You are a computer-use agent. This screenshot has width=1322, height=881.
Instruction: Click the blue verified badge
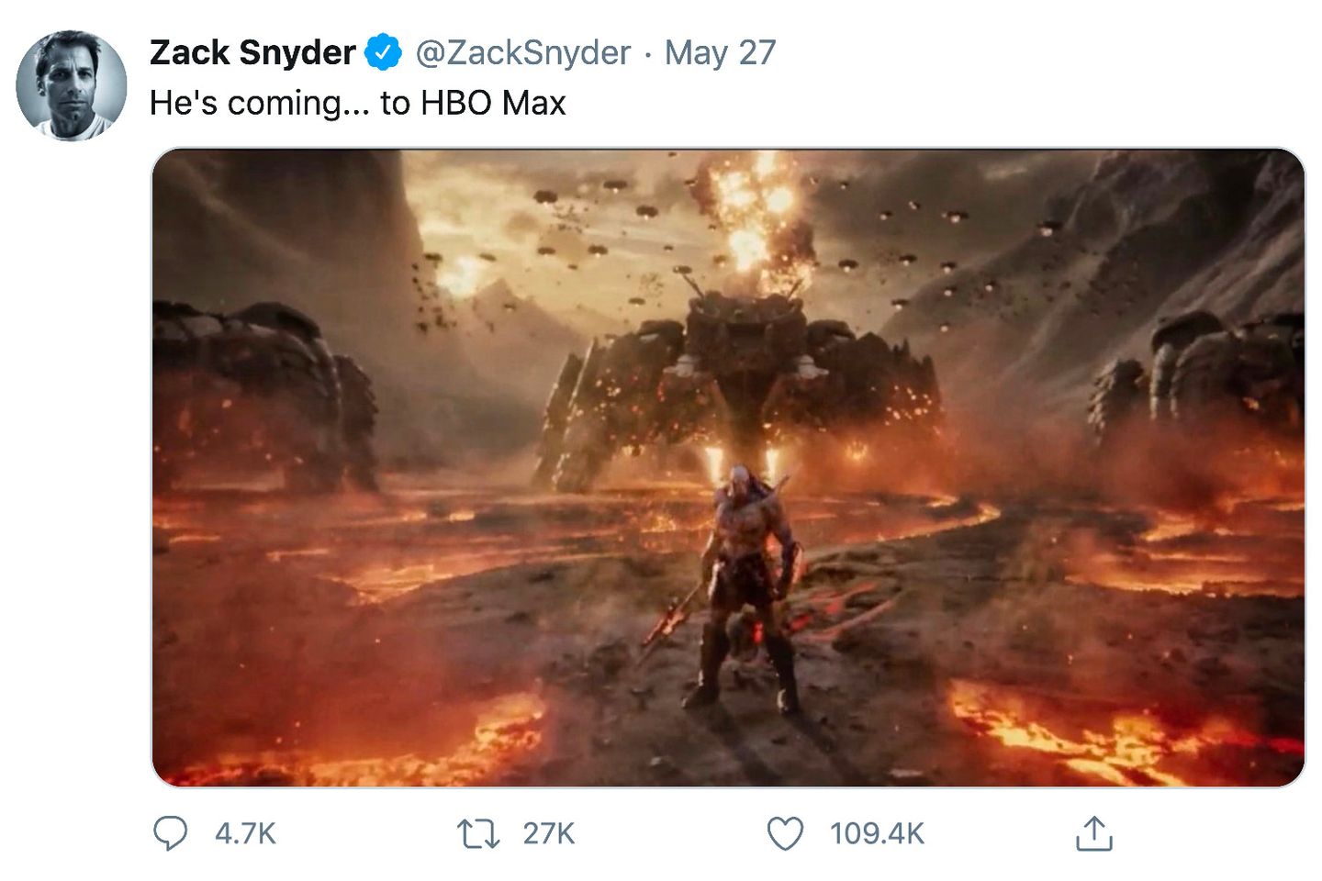pos(384,52)
